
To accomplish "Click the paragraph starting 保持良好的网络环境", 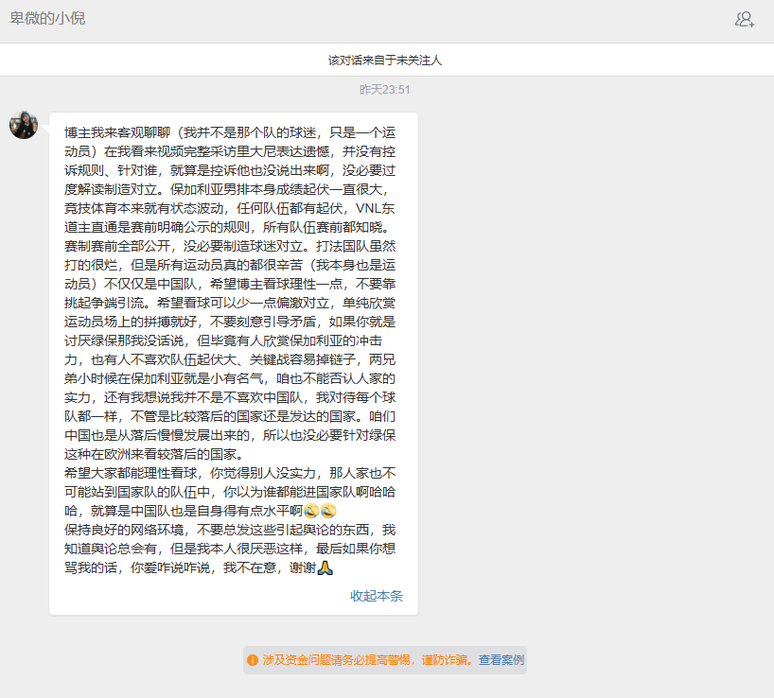I will pyautogui.click(x=230, y=549).
